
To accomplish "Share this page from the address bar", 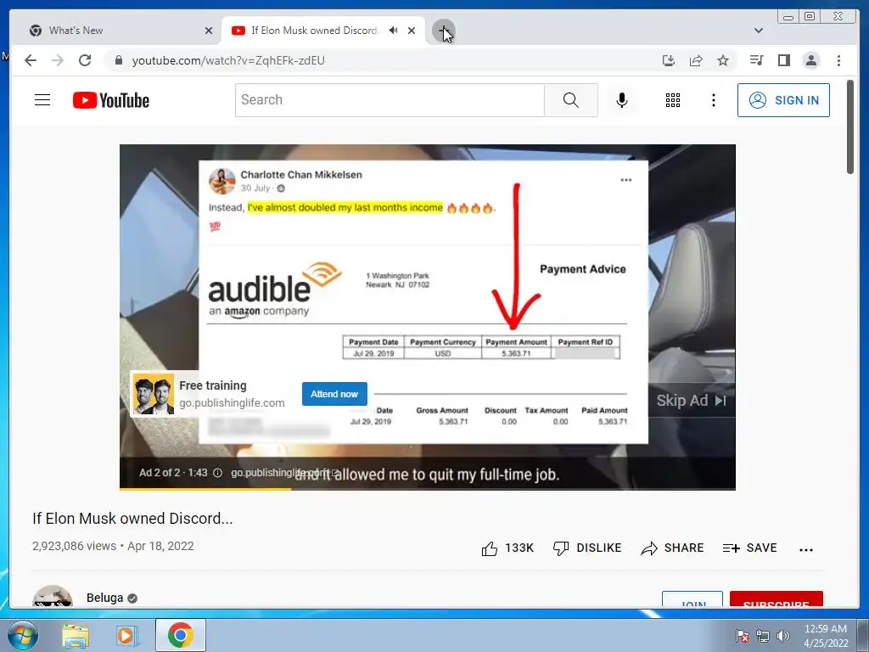I will pos(696,60).
